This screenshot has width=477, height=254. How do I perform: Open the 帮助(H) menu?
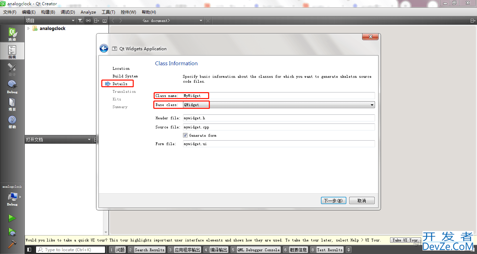[149, 12]
